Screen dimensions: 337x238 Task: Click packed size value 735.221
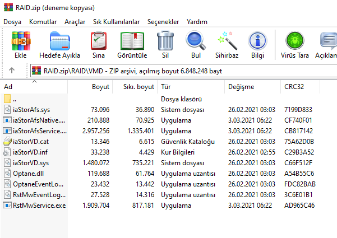click(x=143, y=163)
